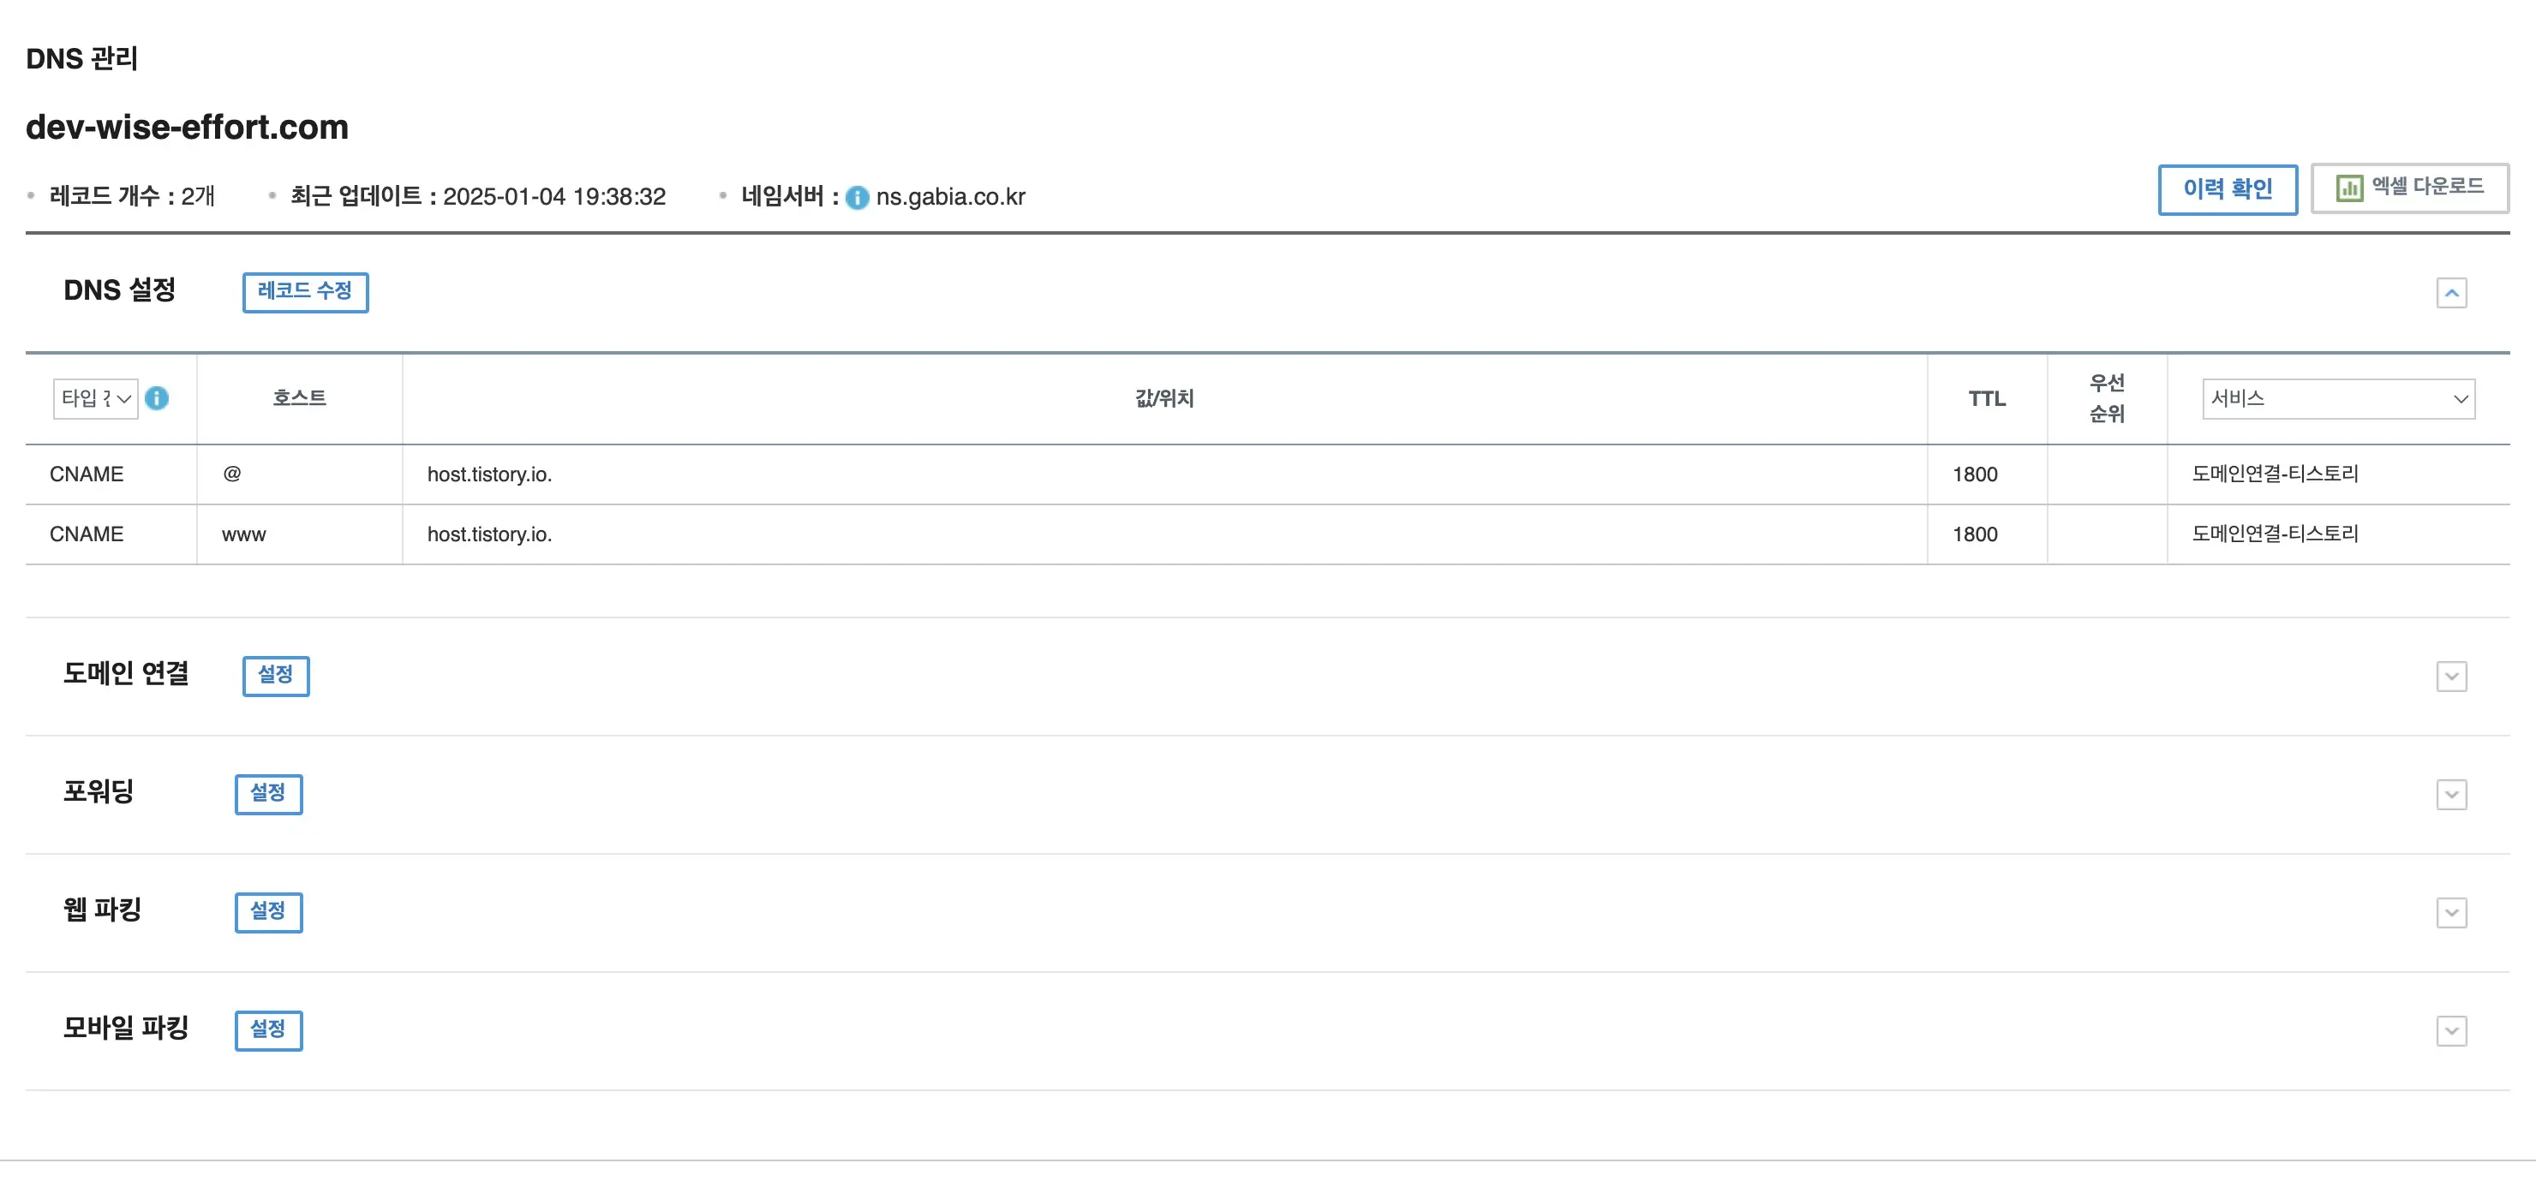Expand the 도메인 연결 section
Viewport: 2536px width, 1187px height.
point(2451,677)
